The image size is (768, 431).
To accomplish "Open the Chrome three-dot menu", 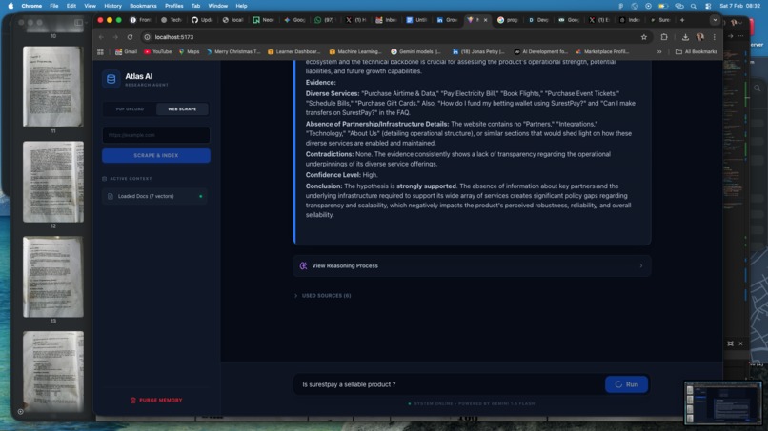I will (714, 37).
